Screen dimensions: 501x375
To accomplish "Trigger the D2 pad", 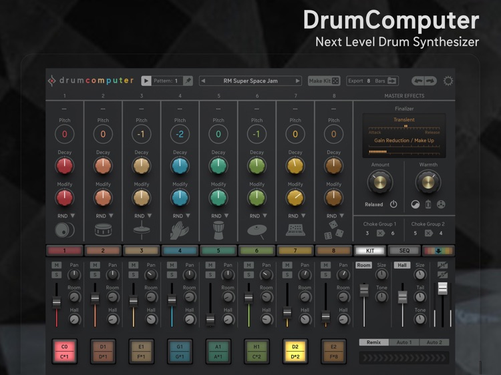I will pyautogui.click(x=295, y=352).
